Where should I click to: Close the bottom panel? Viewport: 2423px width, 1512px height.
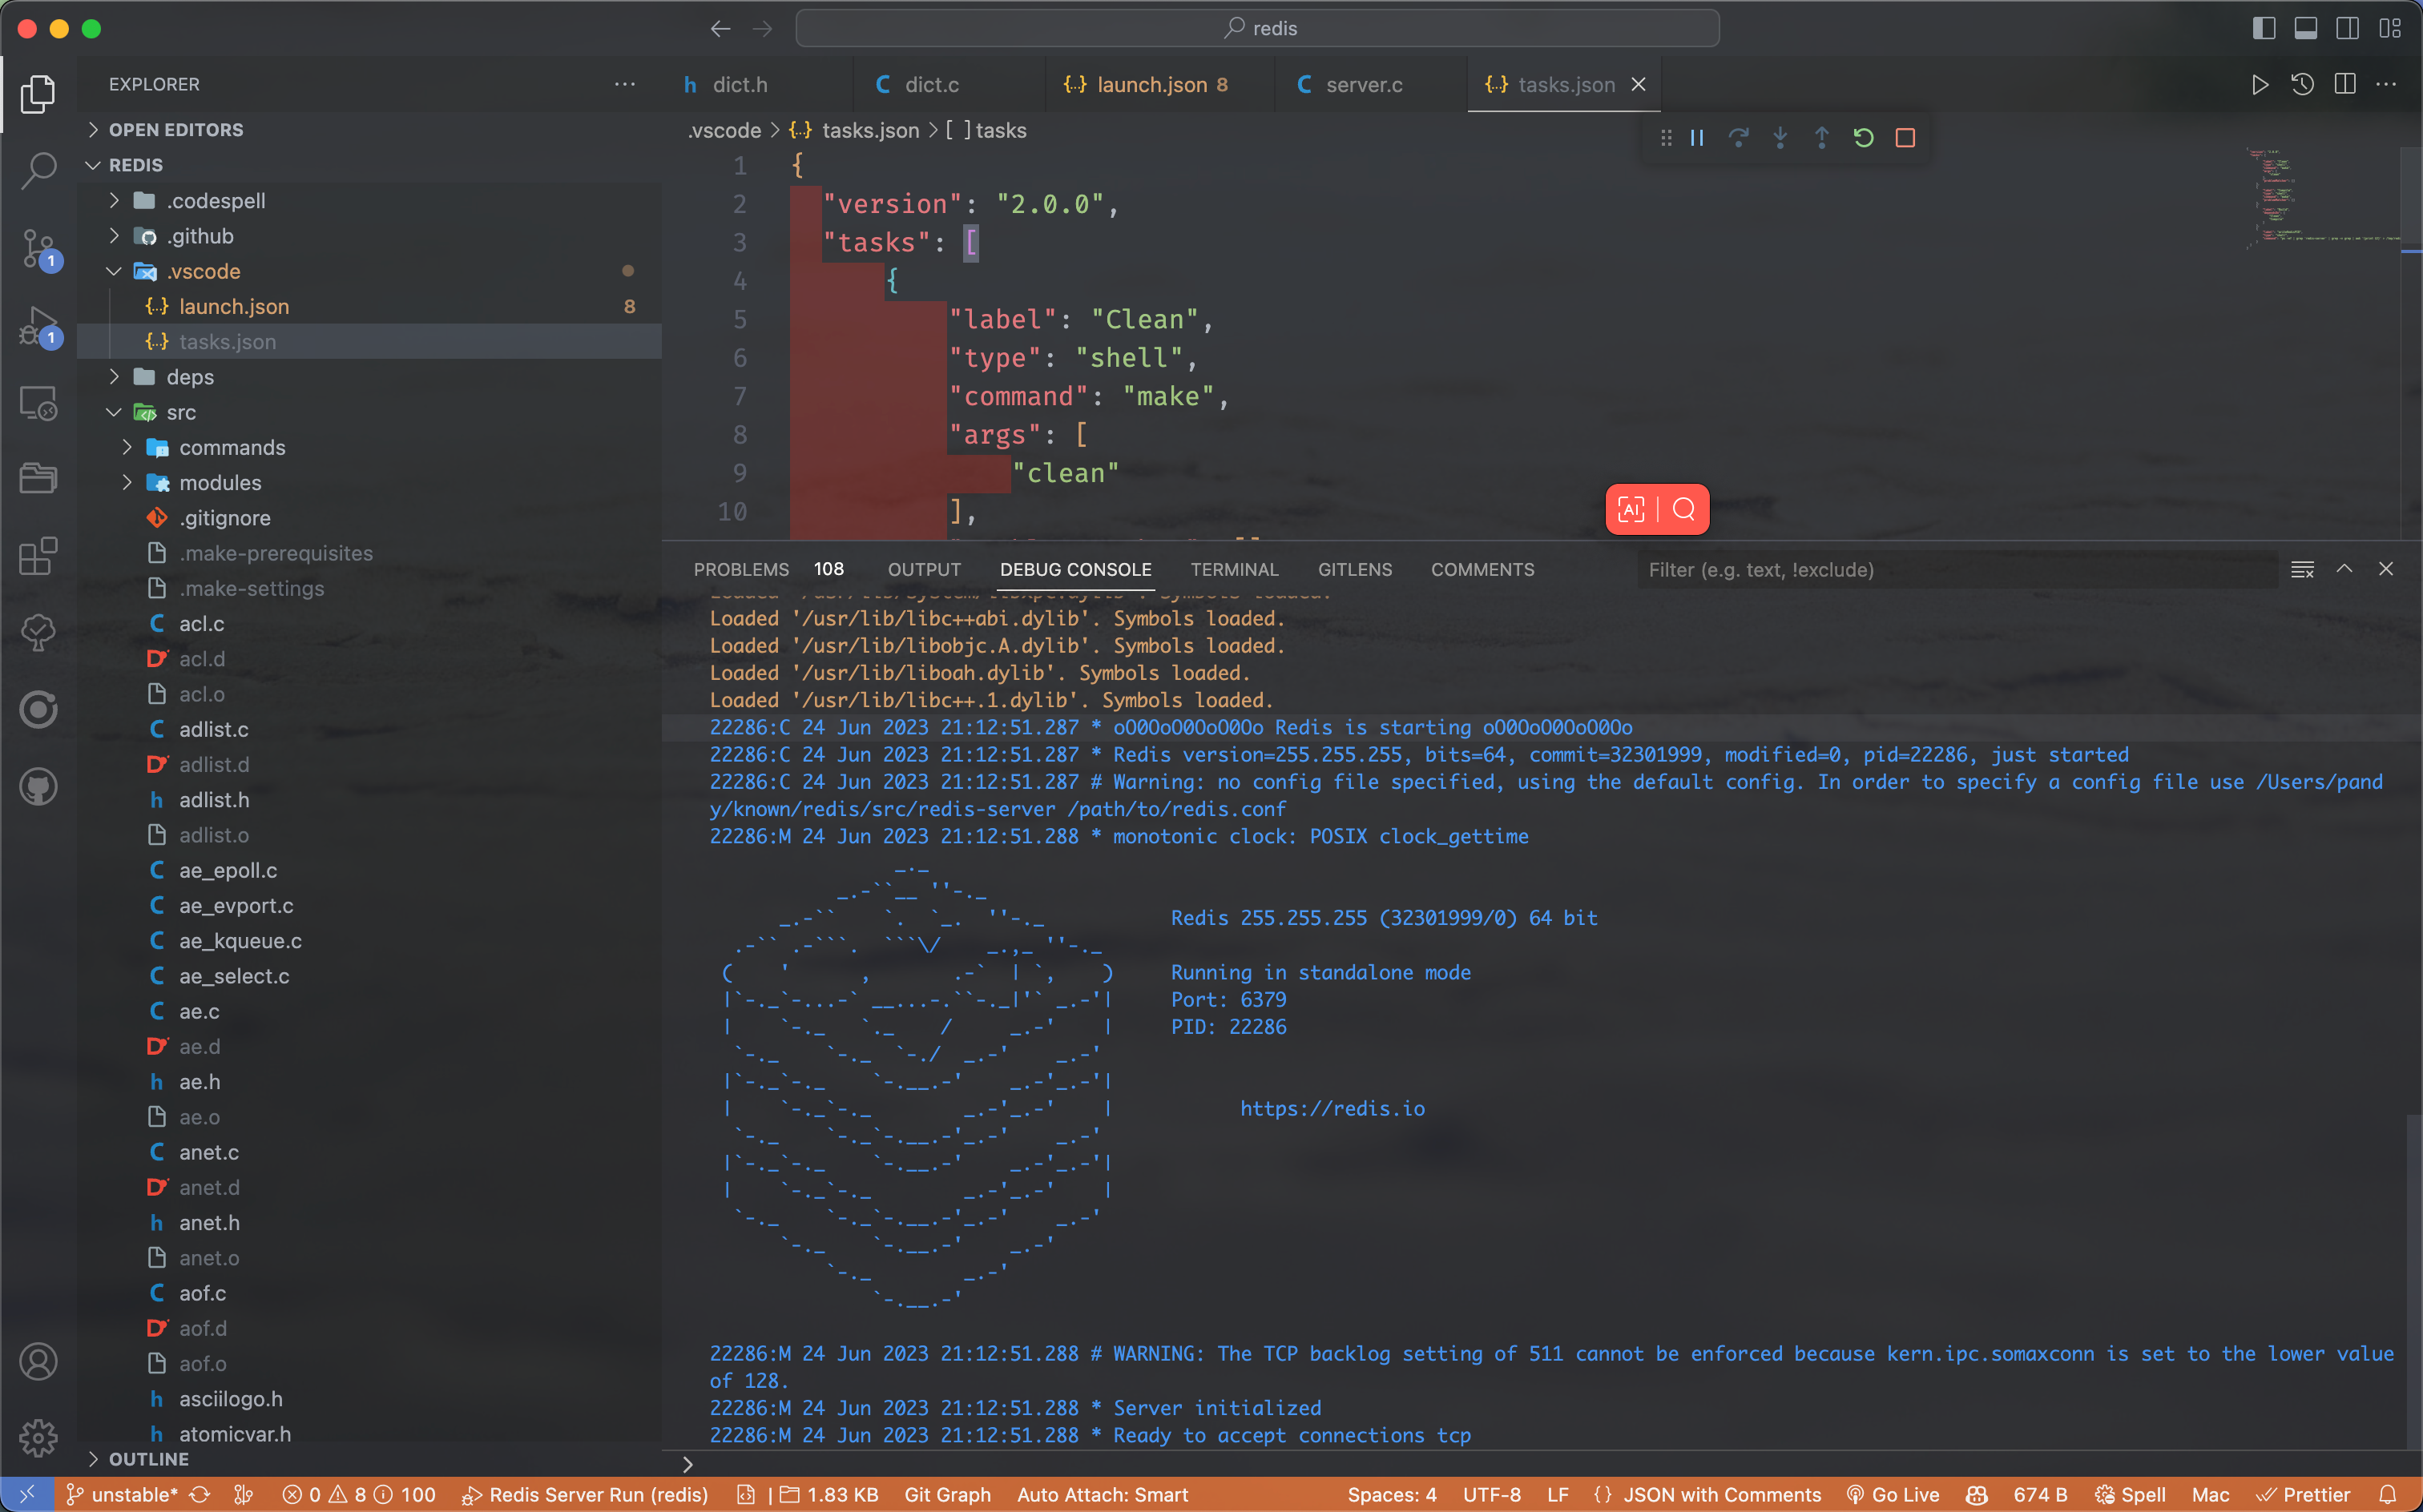click(2386, 569)
